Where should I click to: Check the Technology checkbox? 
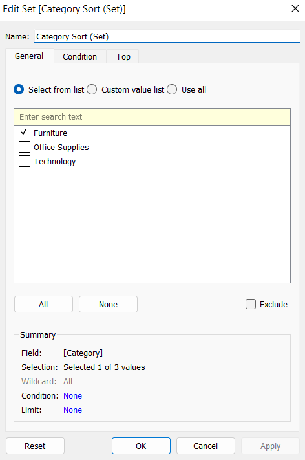coord(25,161)
